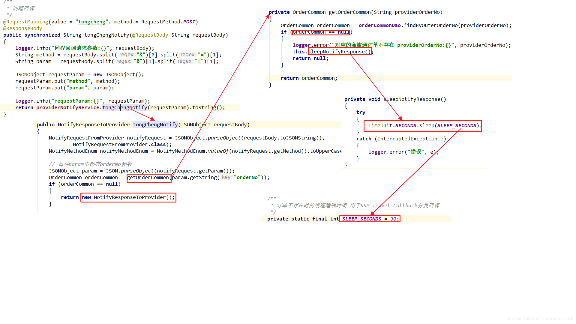The width and height of the screenshot is (576, 324).
Task: Click the logger.info 同程回调请求参数 line
Action: click(85, 48)
